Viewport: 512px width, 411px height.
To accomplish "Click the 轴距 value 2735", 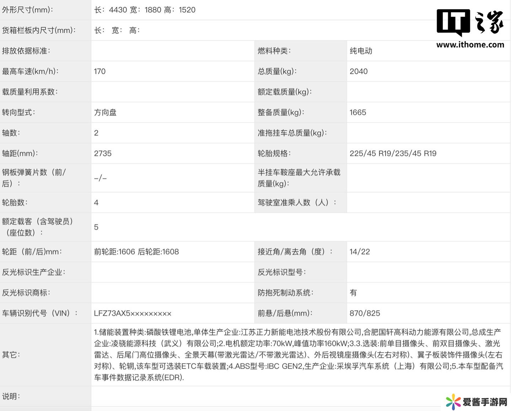I will (x=103, y=153).
